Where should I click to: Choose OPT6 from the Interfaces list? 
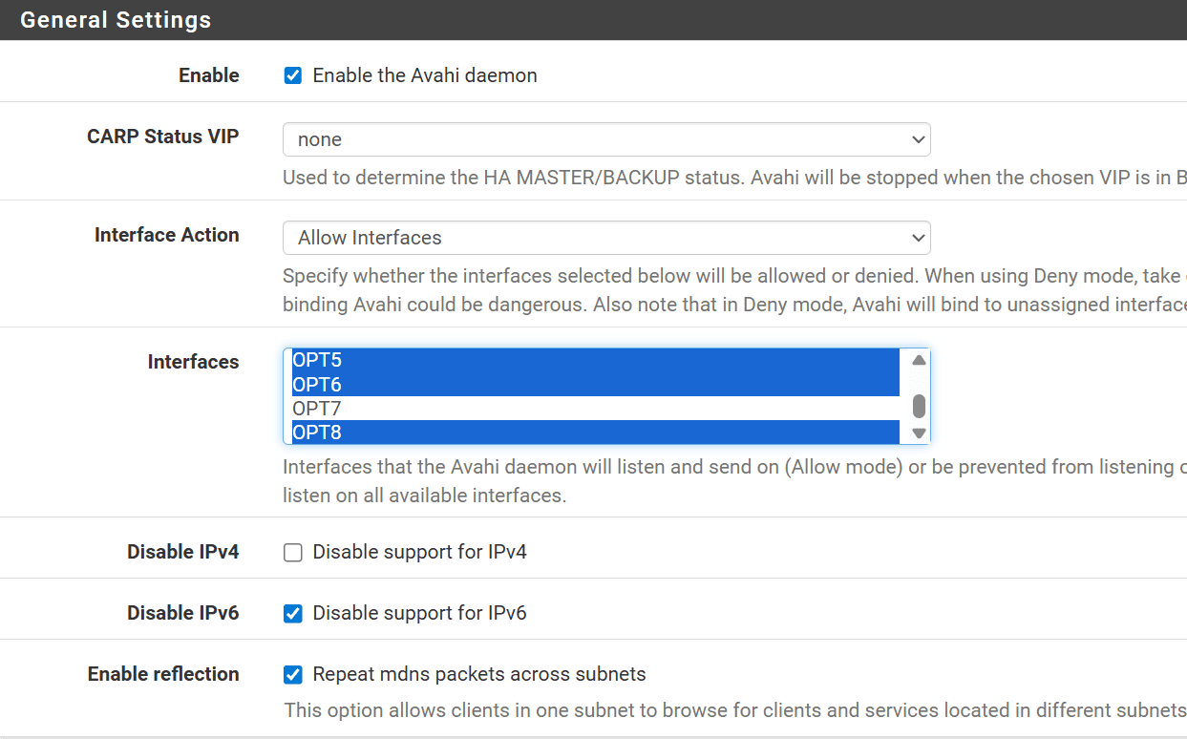[x=594, y=385]
